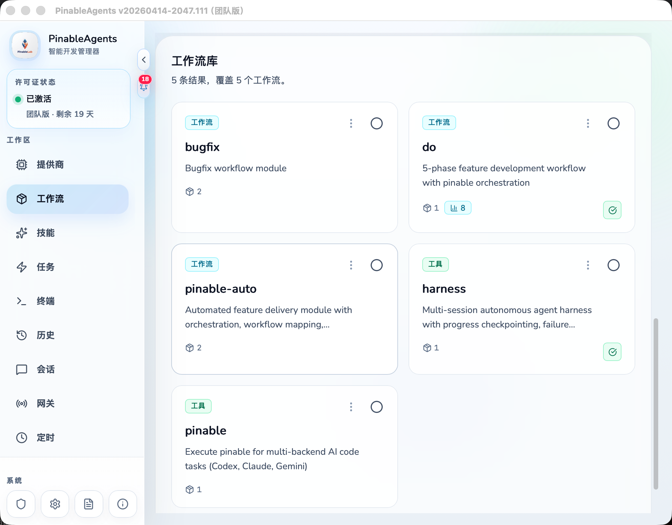Click the package count icon on do card
The height and width of the screenshot is (525, 672).
(427, 208)
